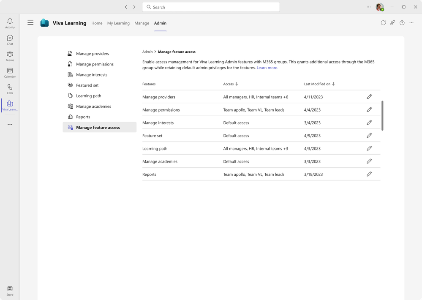Show more apps in the sidebar
422x300 pixels.
10,124
